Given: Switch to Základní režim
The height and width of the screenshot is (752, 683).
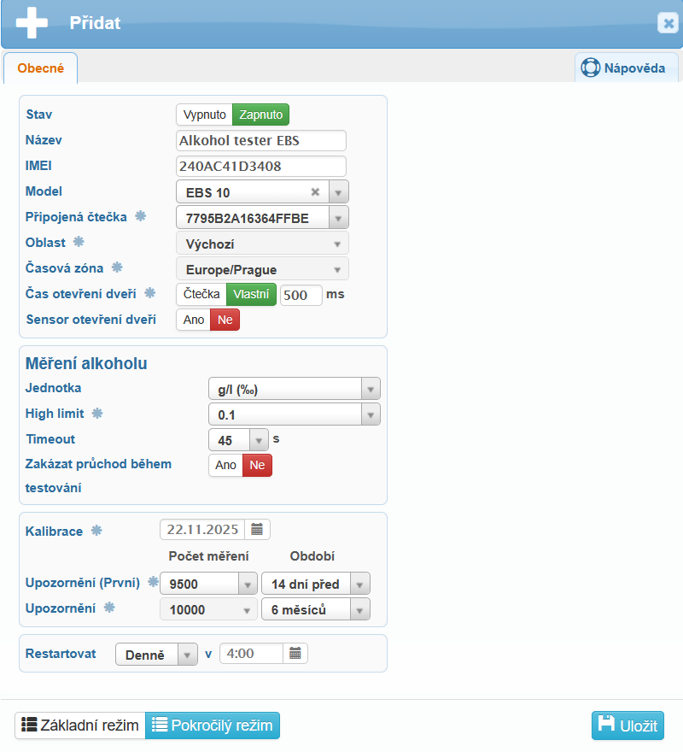Looking at the screenshot, I should 80,726.
